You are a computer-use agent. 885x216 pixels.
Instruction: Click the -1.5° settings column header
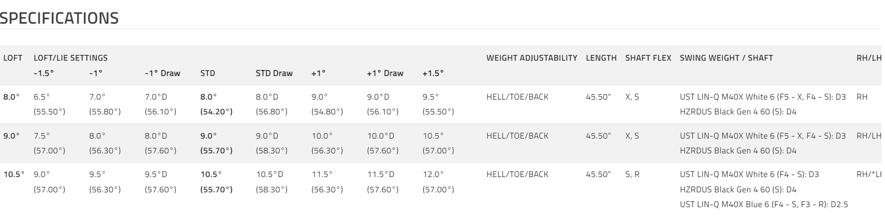pos(43,73)
